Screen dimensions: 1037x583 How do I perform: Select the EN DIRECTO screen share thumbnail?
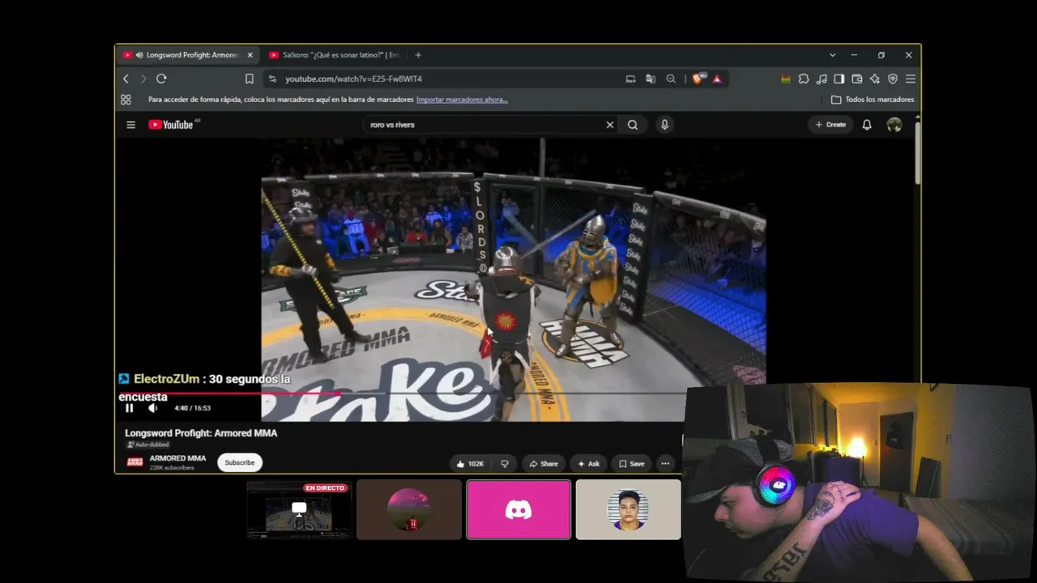pyautogui.click(x=299, y=509)
